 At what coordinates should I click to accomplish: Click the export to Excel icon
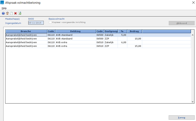pos(20,13)
